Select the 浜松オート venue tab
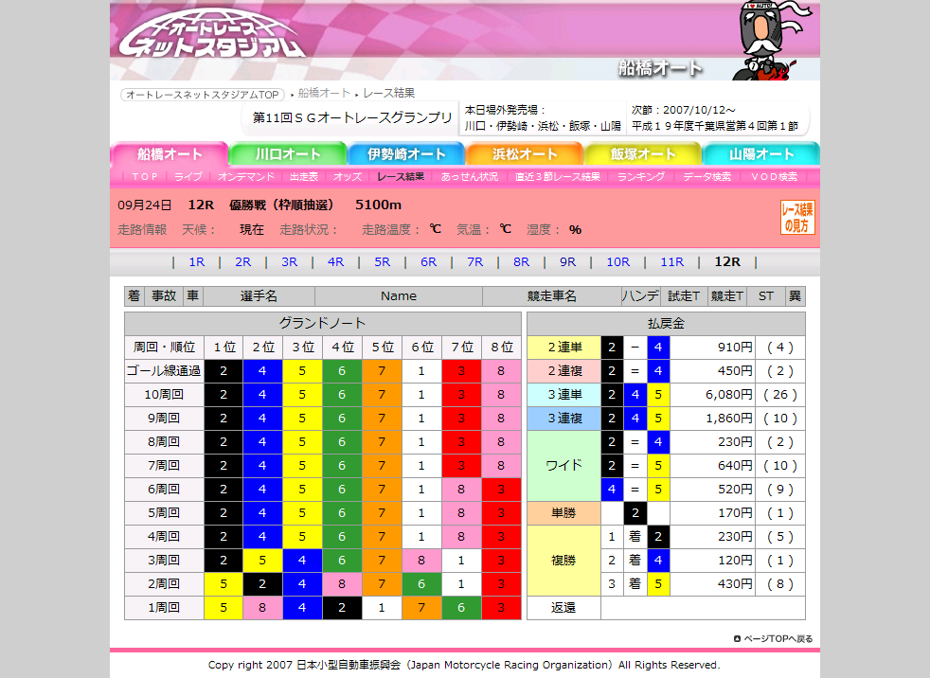Image resolution: width=930 pixels, height=678 pixels. [x=525, y=154]
